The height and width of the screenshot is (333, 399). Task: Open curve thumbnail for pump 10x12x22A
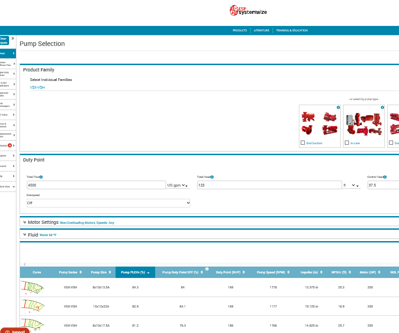(x=33, y=306)
